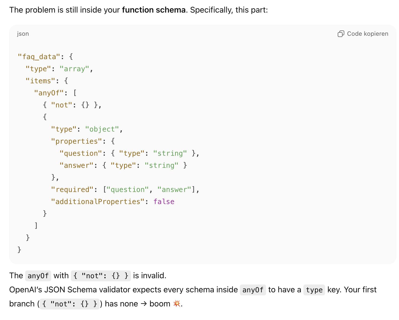Select the "object" string value
399x320 pixels.
[102, 129]
